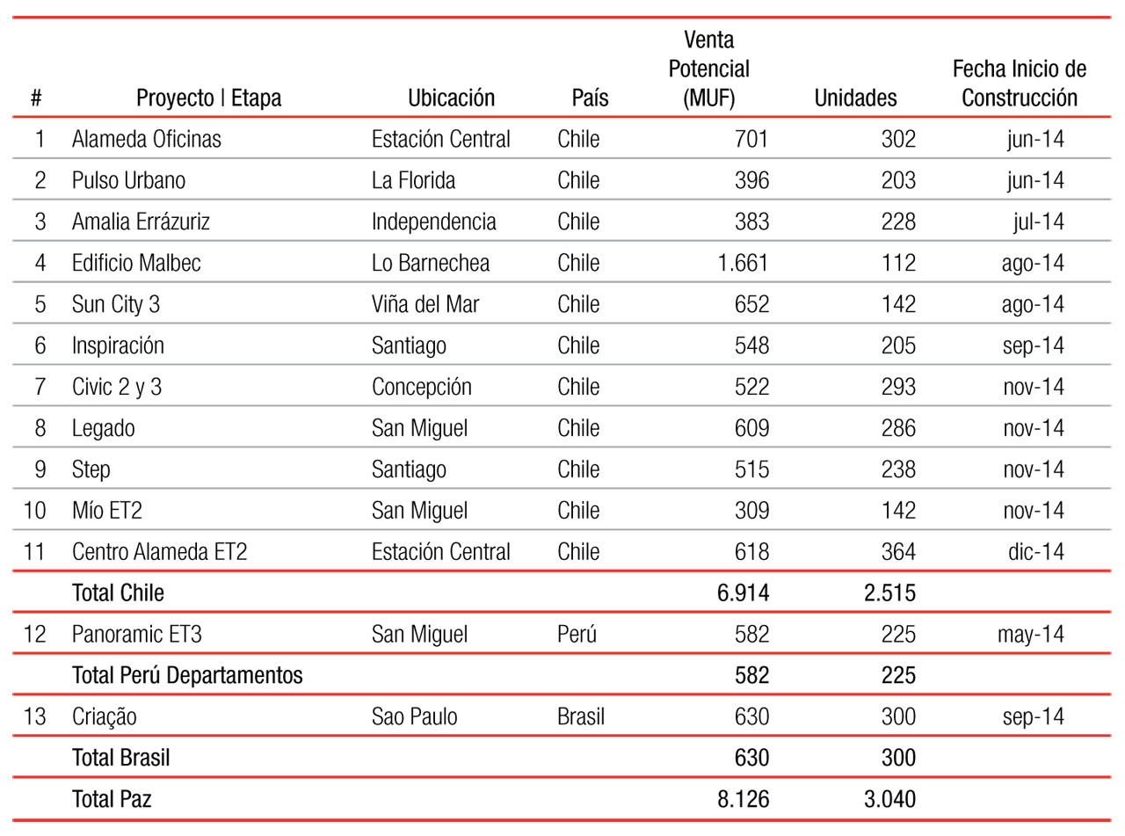
Task: Click the Total Perú Departamentos label
Action: coord(187,676)
